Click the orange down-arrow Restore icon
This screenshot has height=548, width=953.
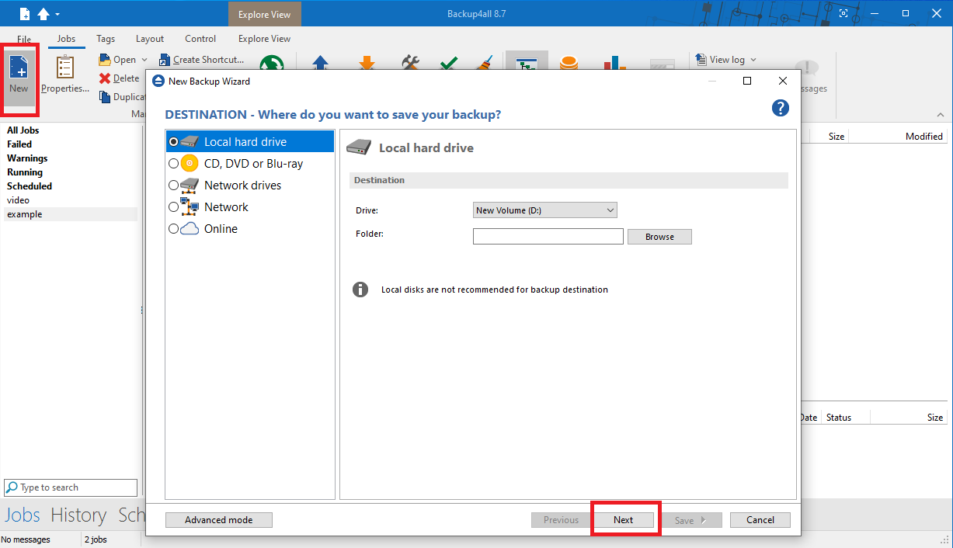(x=367, y=63)
